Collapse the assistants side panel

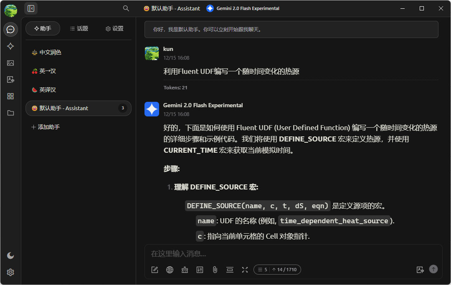[x=31, y=9]
